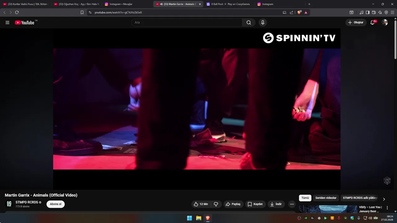
Task: Reload the page in browser
Action: (17, 12)
